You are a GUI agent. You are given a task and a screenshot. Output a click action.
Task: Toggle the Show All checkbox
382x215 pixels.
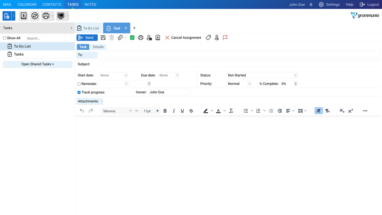tap(4, 38)
